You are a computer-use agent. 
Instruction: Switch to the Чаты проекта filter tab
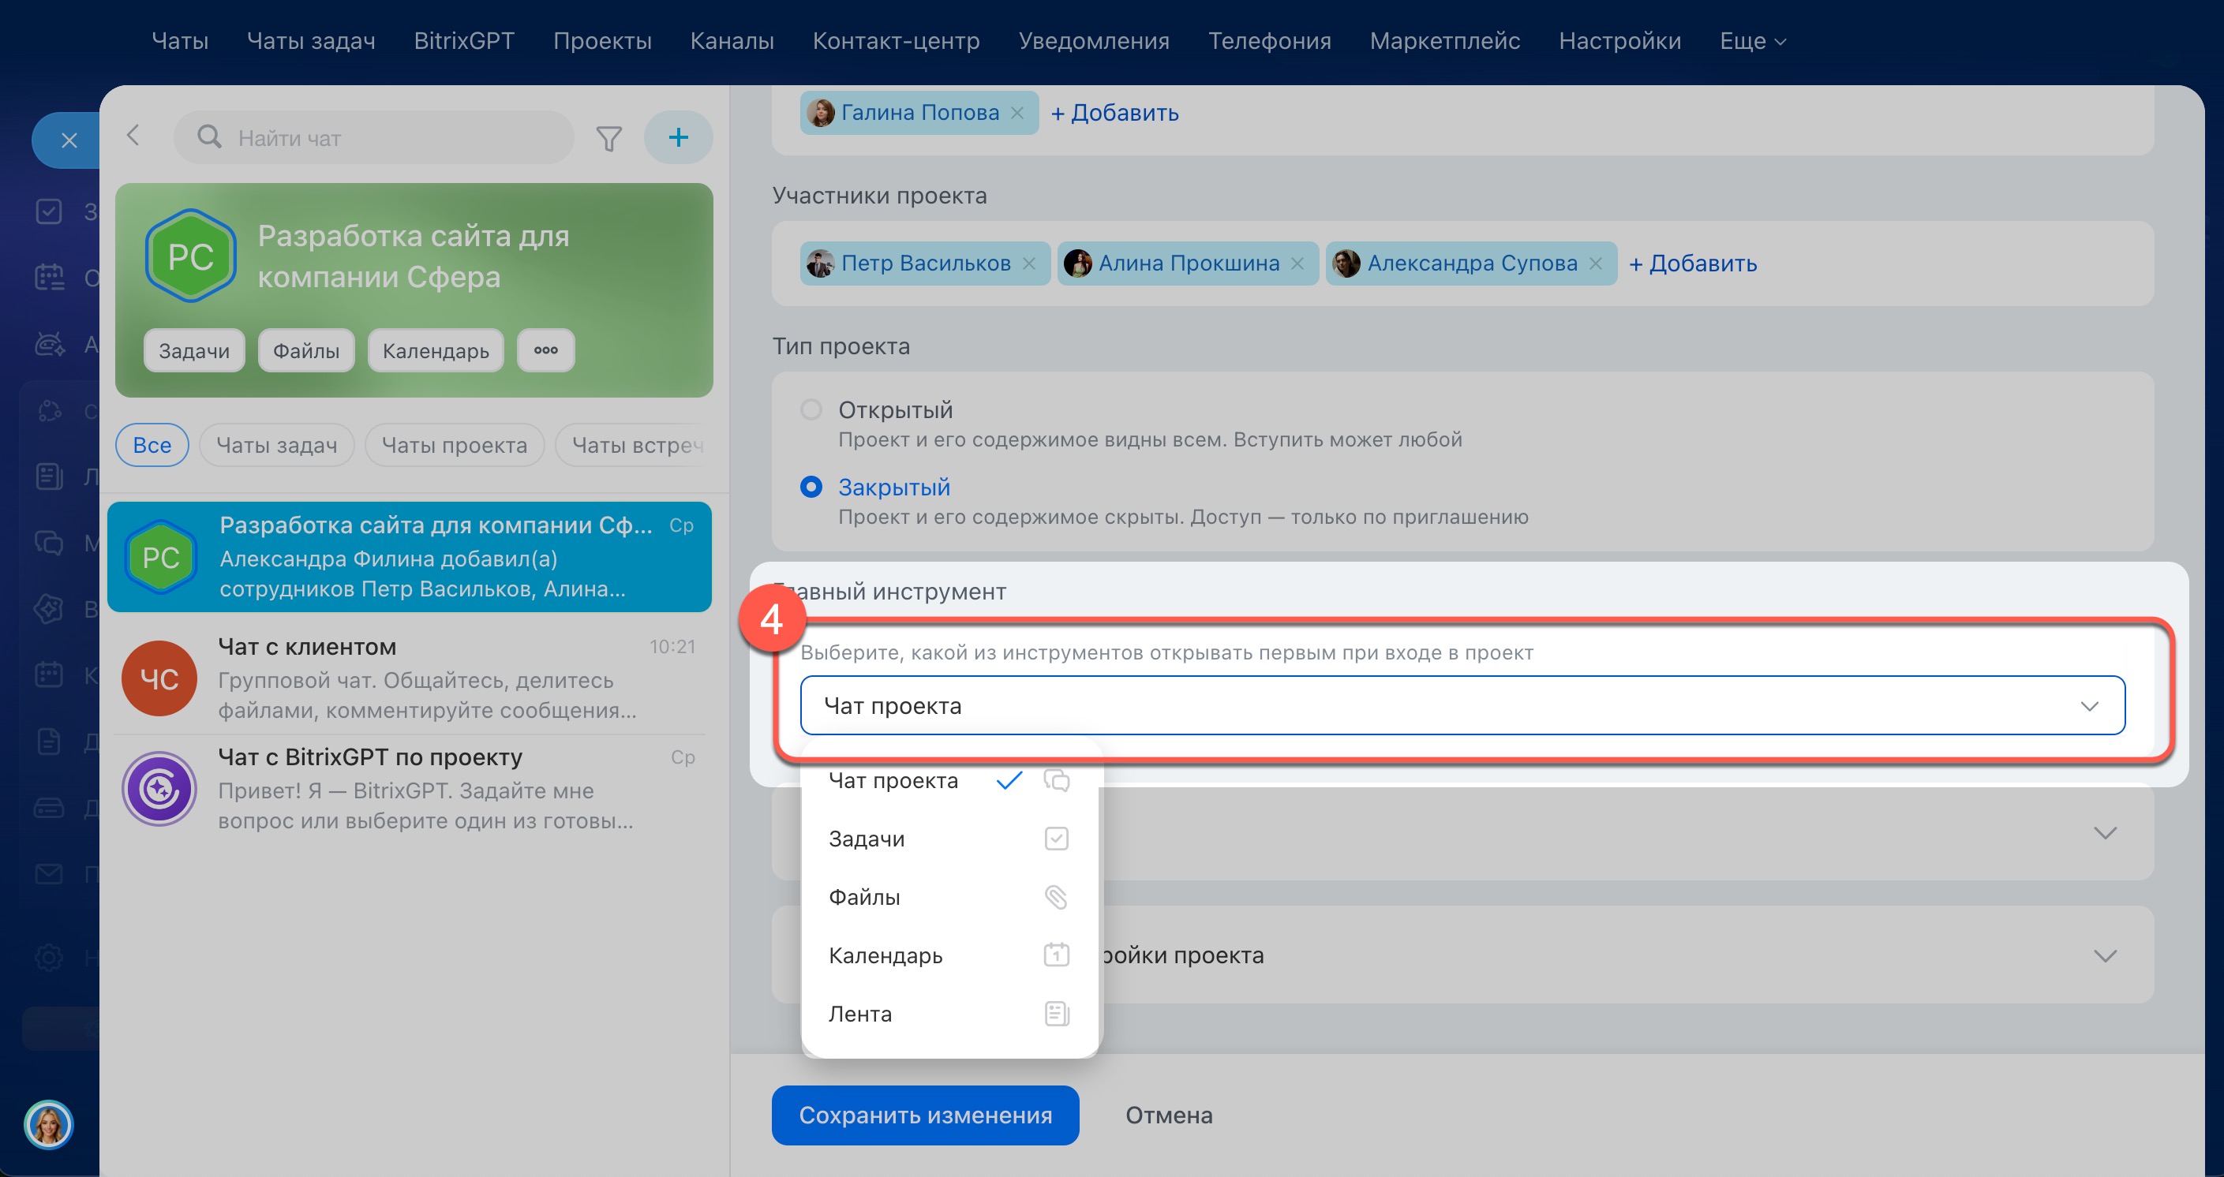click(x=454, y=445)
